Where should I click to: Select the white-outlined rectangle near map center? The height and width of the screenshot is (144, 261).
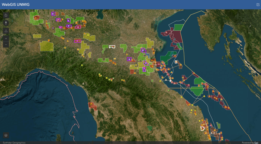click(112, 46)
